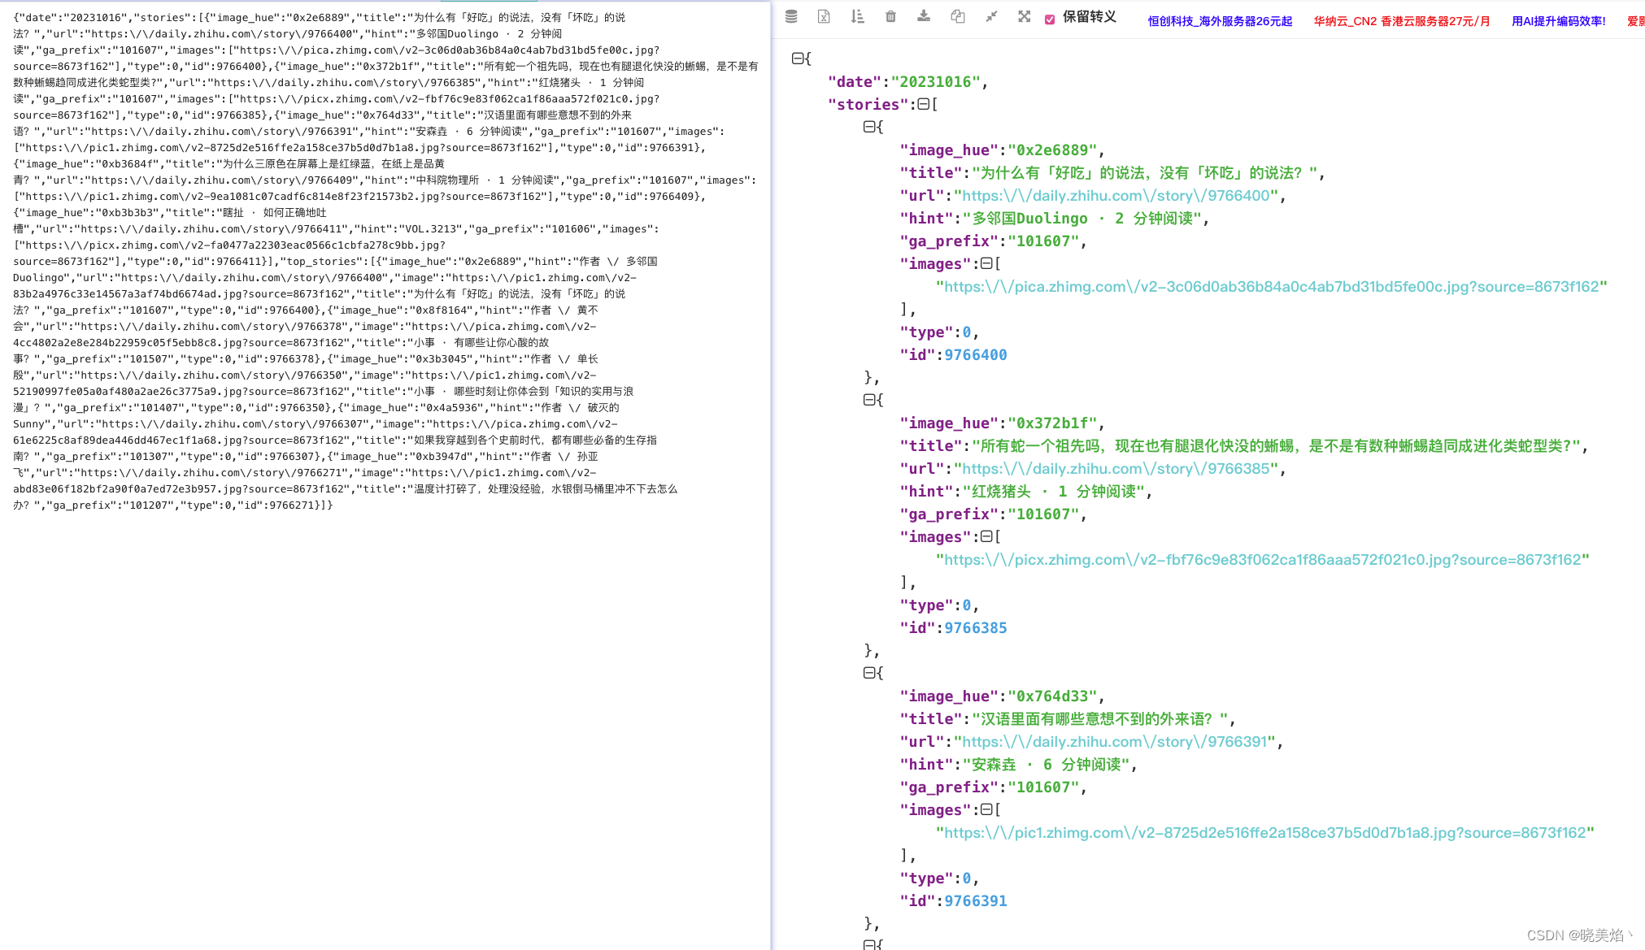Click the id value 9766391
This screenshot has width=1645, height=950.
click(976, 901)
